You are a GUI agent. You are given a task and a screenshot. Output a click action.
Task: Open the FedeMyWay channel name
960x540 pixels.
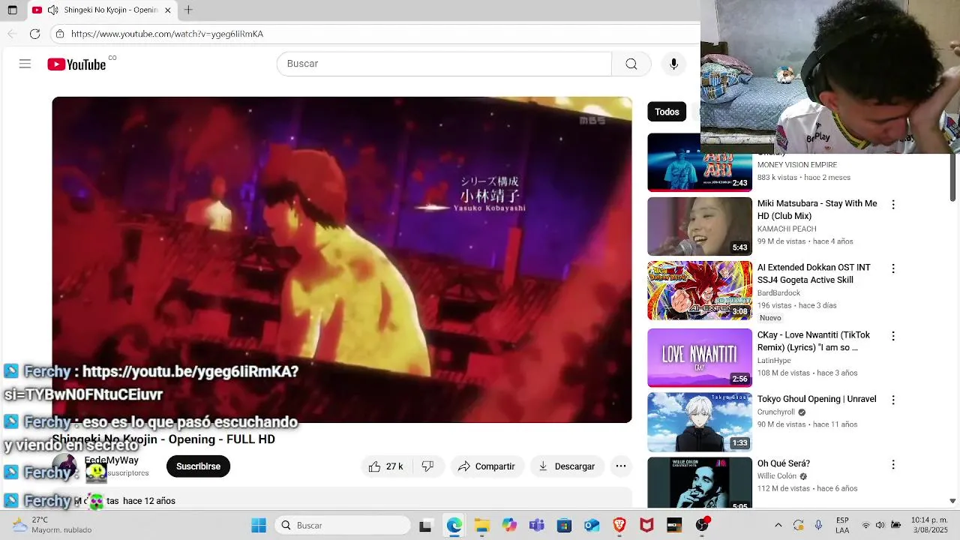111,460
